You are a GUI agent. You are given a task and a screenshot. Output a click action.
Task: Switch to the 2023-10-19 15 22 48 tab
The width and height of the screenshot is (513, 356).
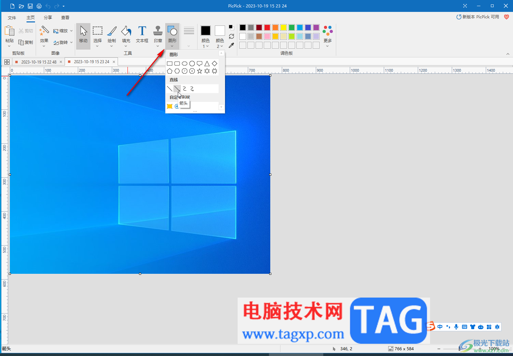(x=39, y=62)
